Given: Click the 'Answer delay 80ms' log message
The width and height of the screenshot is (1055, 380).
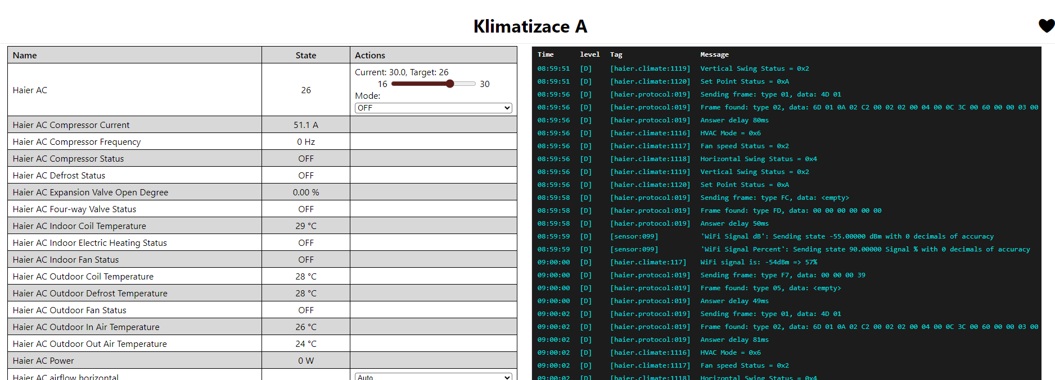Looking at the screenshot, I should point(734,120).
